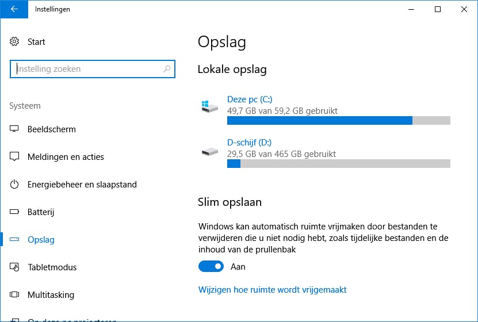
Task: Disable the Slim opslaan toggle
Action: (x=211, y=267)
